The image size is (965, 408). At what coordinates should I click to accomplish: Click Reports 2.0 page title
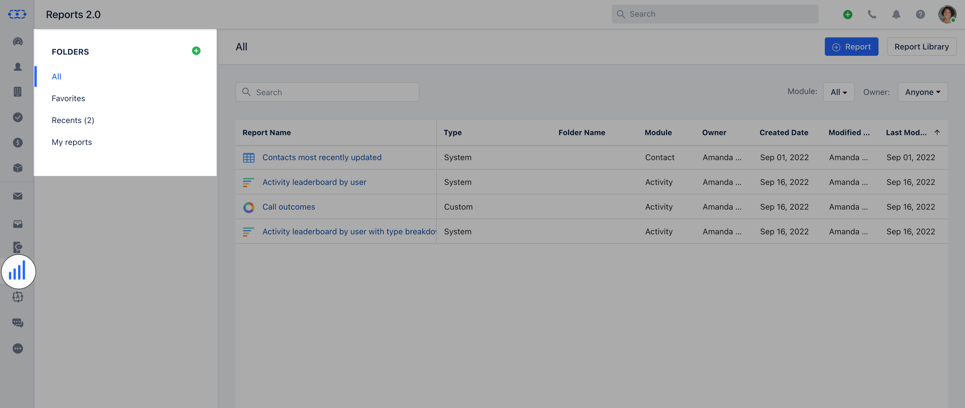(x=73, y=14)
